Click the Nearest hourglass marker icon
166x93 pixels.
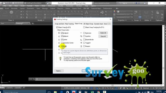click(x=81, y=46)
